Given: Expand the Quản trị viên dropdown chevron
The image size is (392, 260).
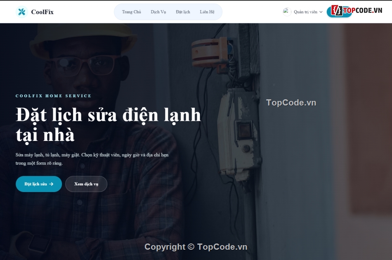Looking at the screenshot, I should pyautogui.click(x=321, y=12).
